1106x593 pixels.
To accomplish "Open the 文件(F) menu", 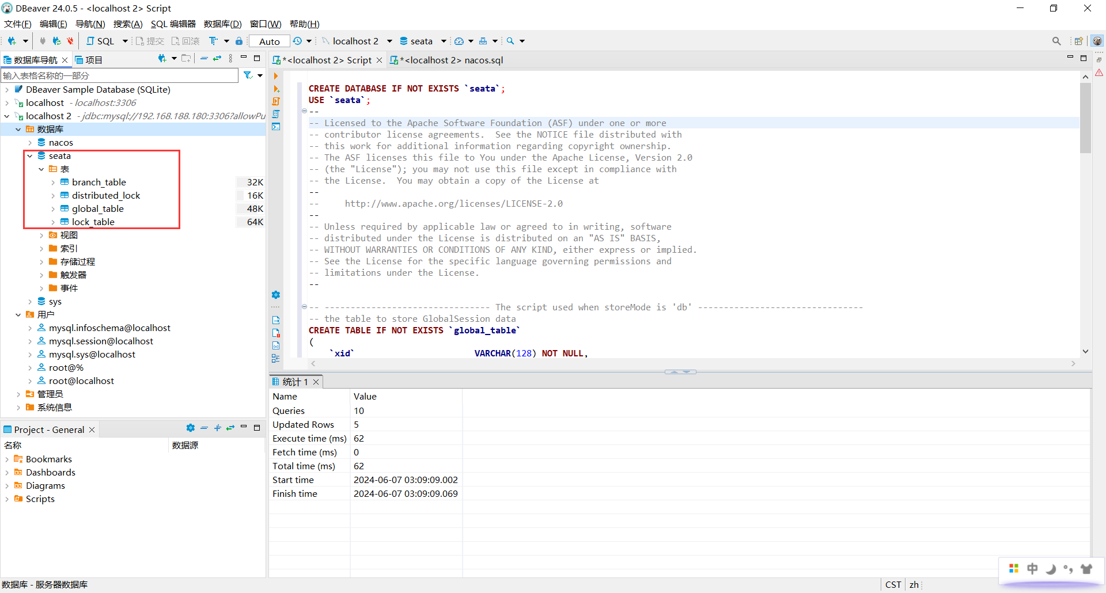I will pyautogui.click(x=18, y=24).
